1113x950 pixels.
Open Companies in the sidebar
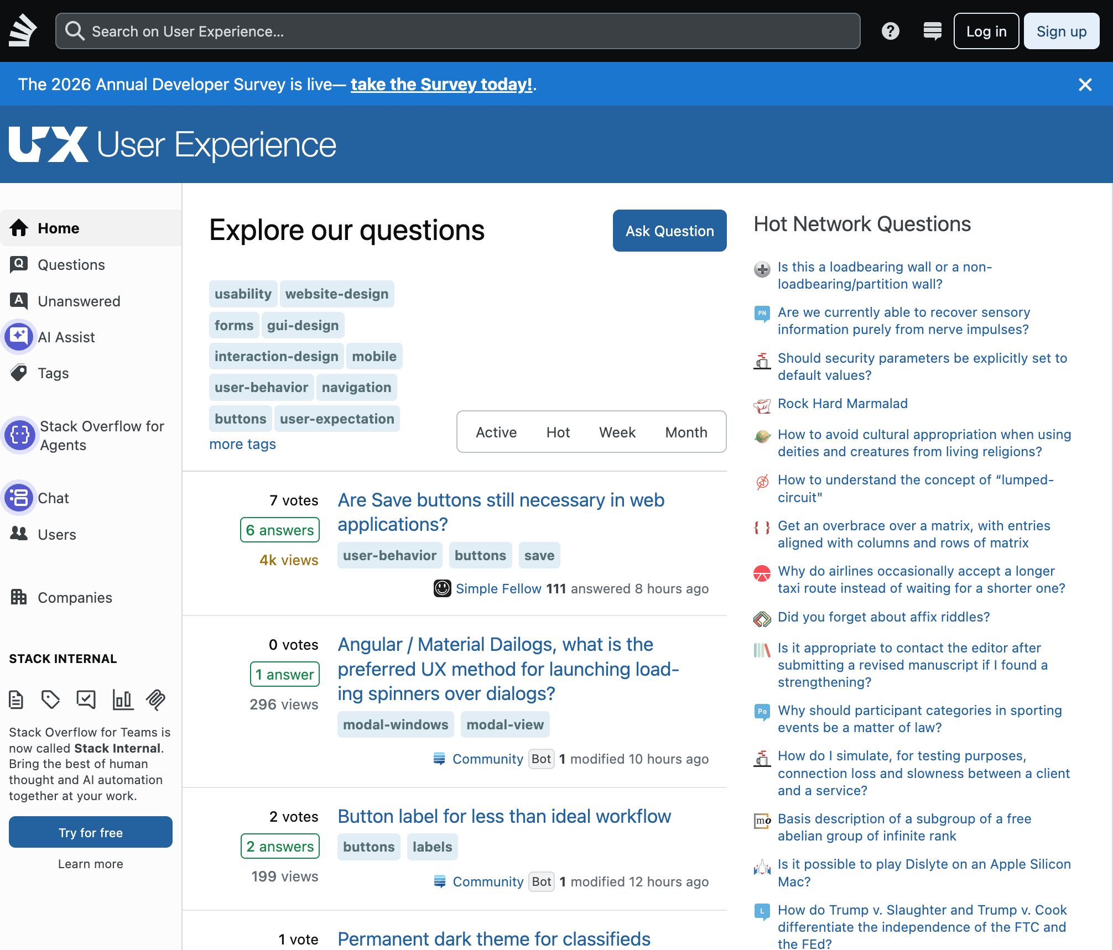click(x=91, y=597)
